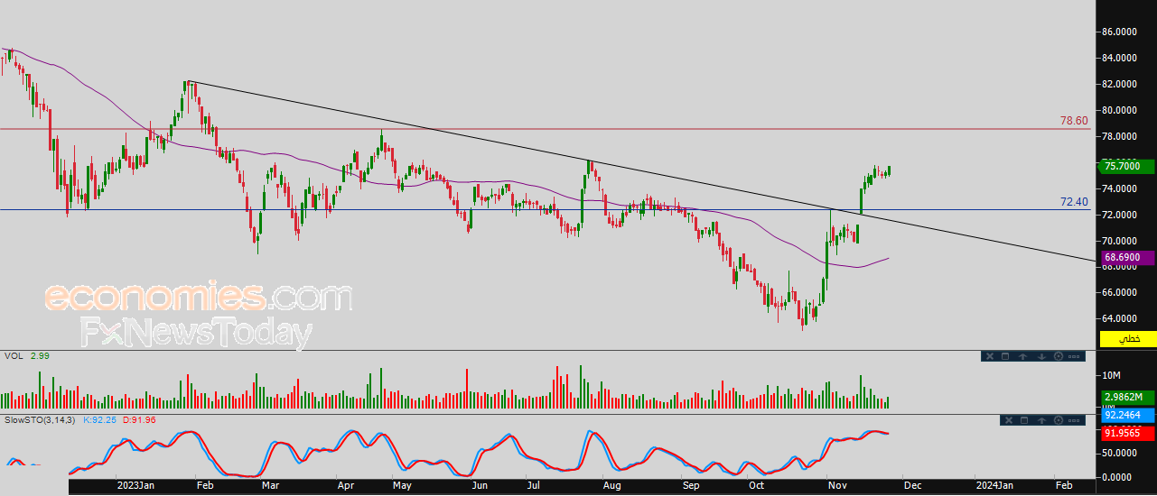
Task: Select the purple 68.6900 moving average tag
Action: 1128,258
